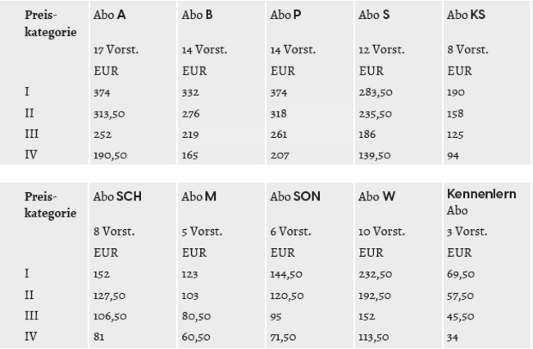Click '3 Vorst.' in Kennenlern column
The height and width of the screenshot is (349, 533).
pyautogui.click(x=467, y=232)
